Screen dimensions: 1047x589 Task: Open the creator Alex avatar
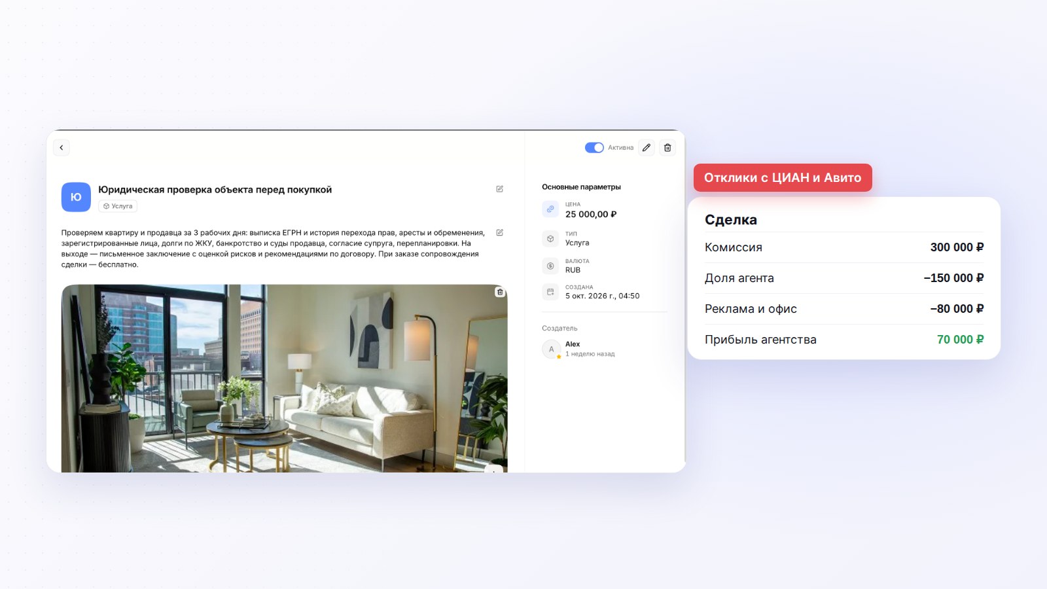pos(552,349)
